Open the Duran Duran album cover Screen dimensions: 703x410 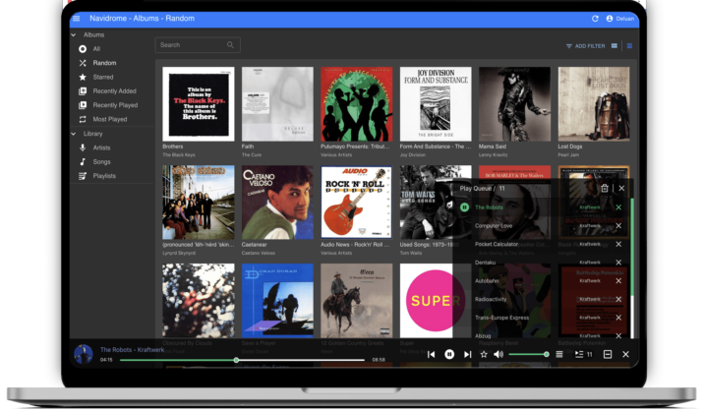coord(277,301)
